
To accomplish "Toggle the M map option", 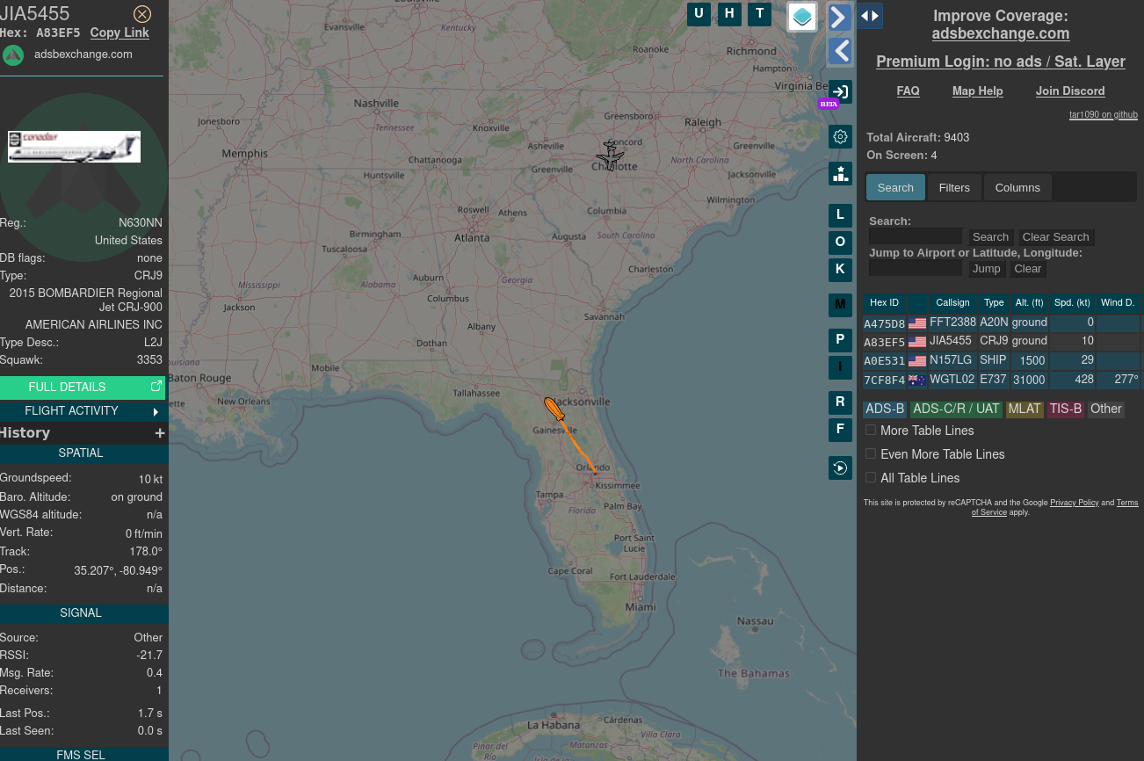I will 840,305.
